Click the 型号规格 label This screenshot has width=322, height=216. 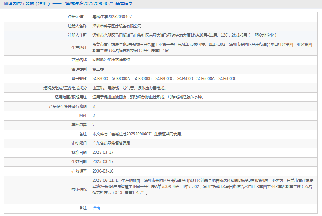click(79, 79)
